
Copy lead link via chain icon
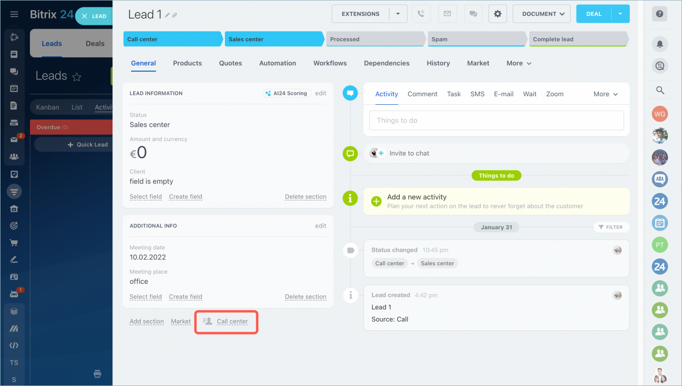click(175, 15)
